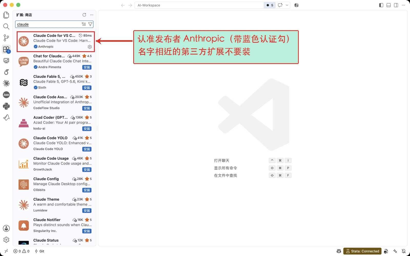Expand the chat dropdown chevron in title bar
Screen dimensions: 410x256
point(287,5)
